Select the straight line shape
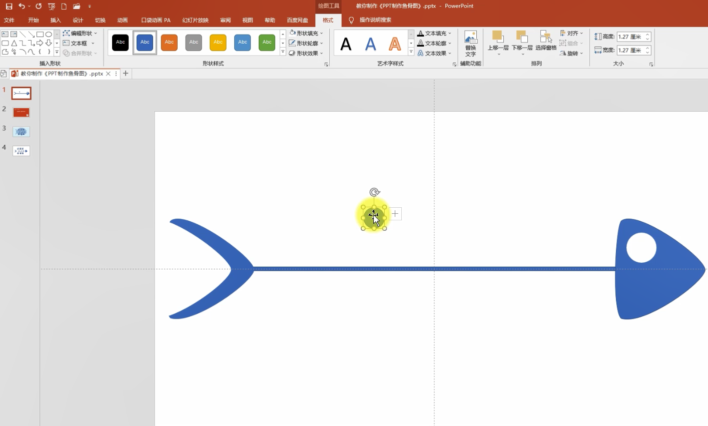 click(x=23, y=35)
